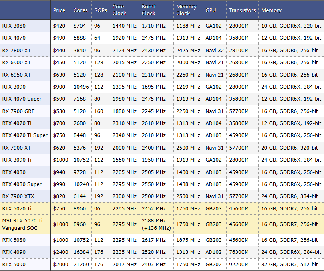This screenshot has width=324, height=271.
Task: Click the '160' ROPs value for RX 7900 GRE
Action: [x=99, y=111]
